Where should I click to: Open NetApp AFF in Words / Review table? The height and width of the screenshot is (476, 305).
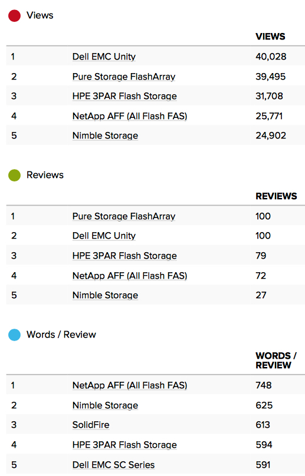point(130,385)
